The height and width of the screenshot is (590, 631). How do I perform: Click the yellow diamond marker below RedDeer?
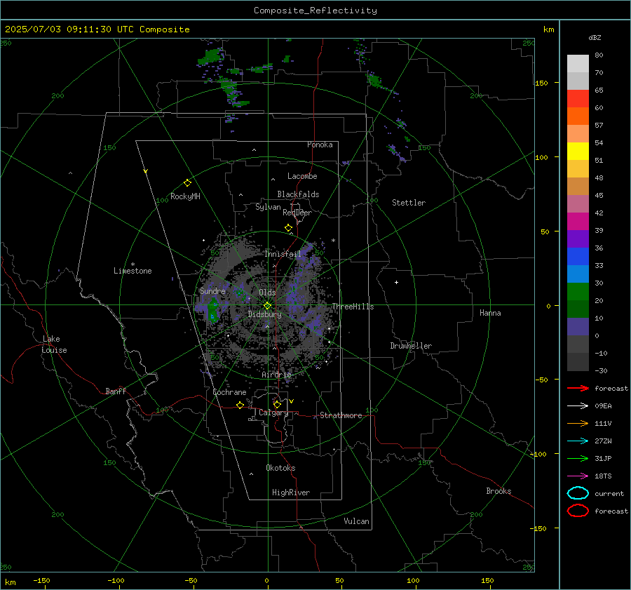[x=288, y=228]
